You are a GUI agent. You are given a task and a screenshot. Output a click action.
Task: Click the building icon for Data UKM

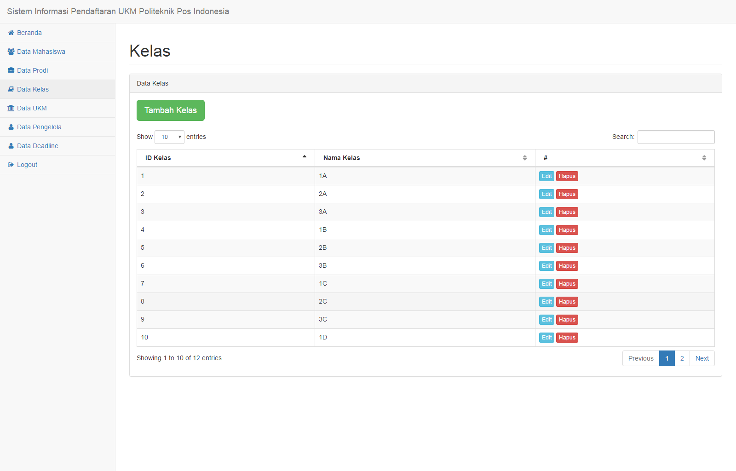click(x=11, y=108)
